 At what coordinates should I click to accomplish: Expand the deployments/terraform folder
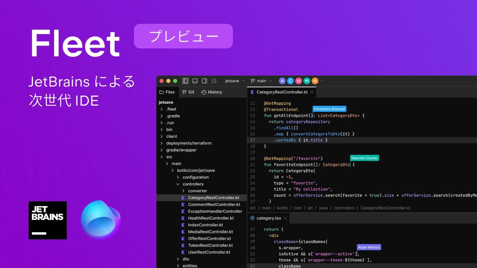click(x=161, y=143)
